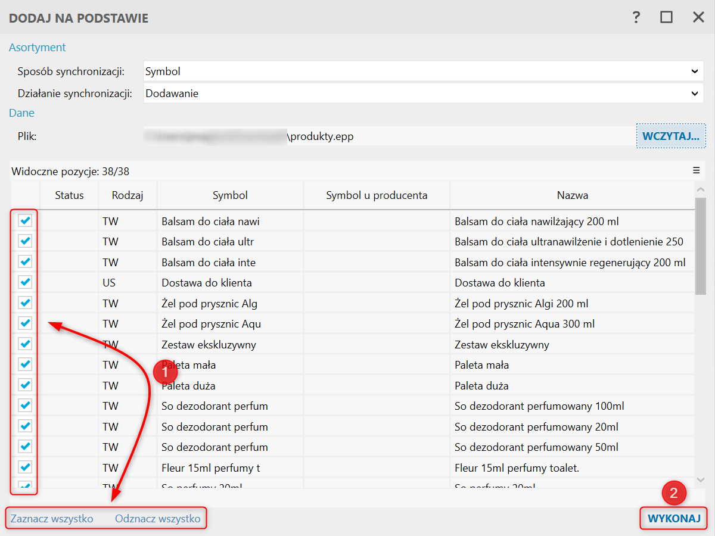Click the table scrollbar up arrow
This screenshot has height=536, width=715.
pos(701,189)
